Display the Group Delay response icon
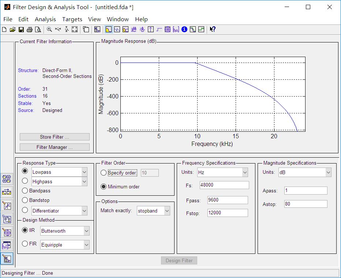This screenshot has height=278, width=341. click(x=134, y=29)
